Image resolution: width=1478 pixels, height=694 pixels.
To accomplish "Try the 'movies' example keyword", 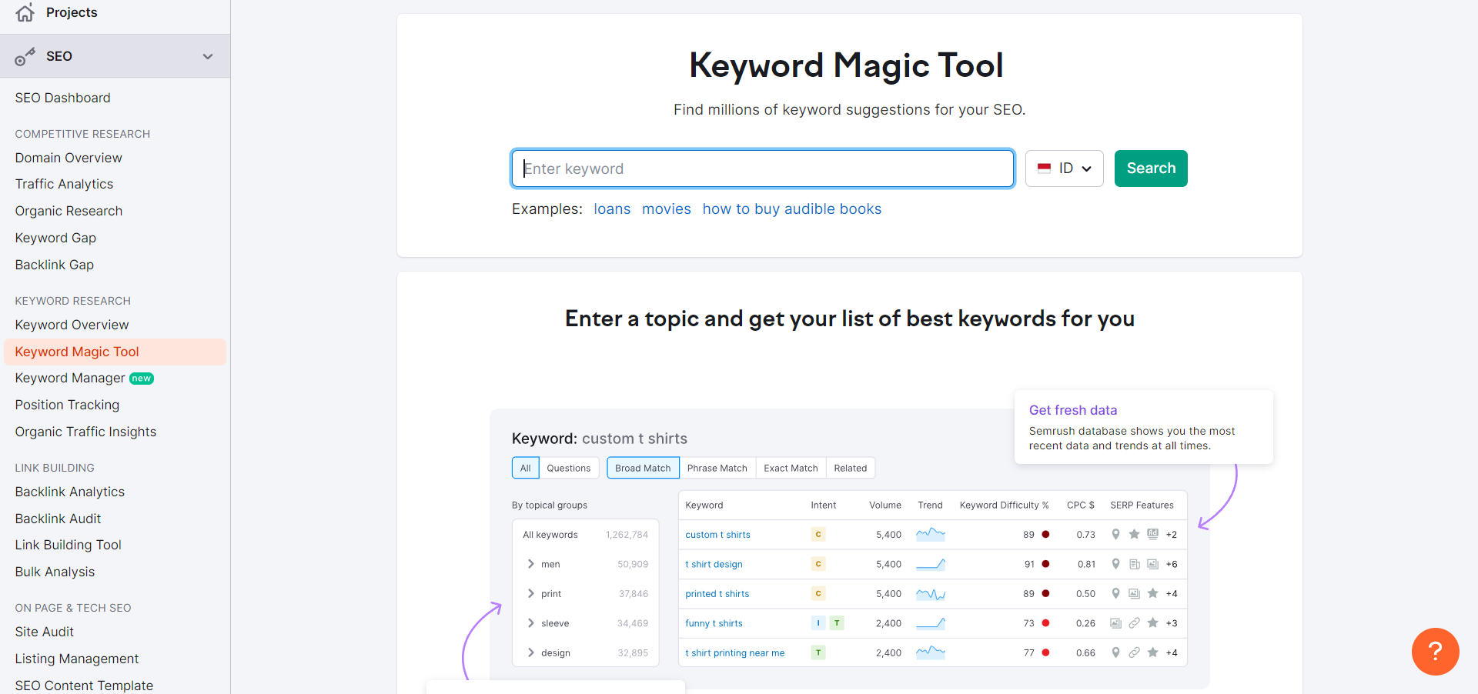I will [667, 209].
